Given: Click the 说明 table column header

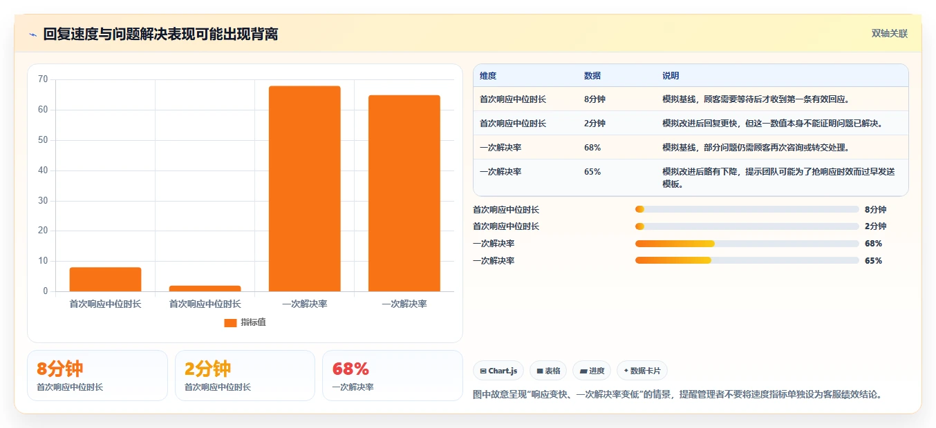Looking at the screenshot, I should pos(671,75).
